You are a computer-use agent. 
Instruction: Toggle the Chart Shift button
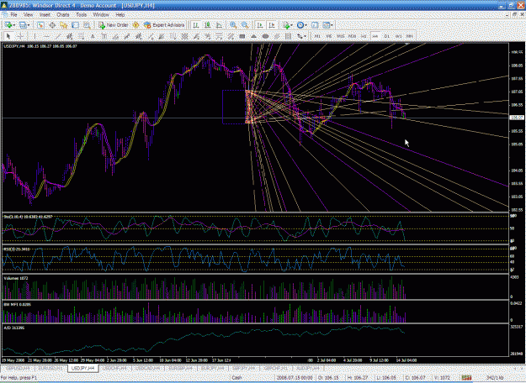click(x=272, y=25)
